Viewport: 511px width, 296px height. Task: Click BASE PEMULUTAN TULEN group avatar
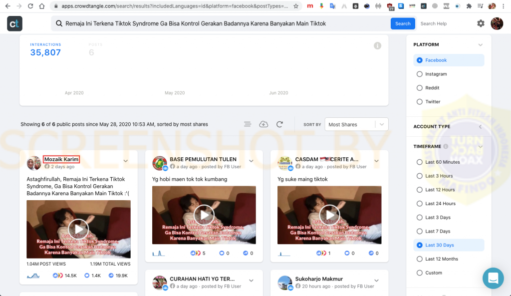point(160,163)
